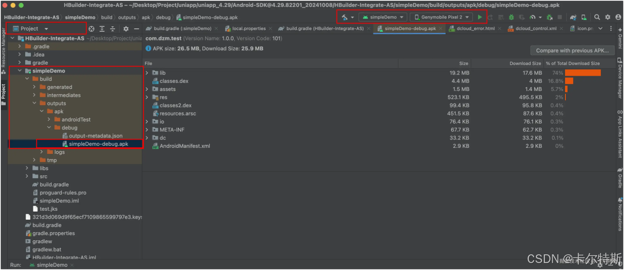Click the Search Everywhere magnifier icon
Image resolution: width=624 pixels, height=270 pixels.
(597, 17)
